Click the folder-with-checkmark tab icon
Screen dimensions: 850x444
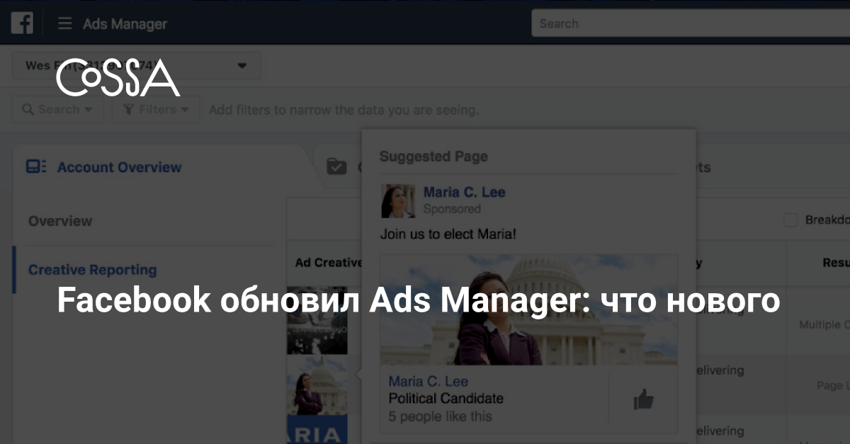tap(336, 166)
